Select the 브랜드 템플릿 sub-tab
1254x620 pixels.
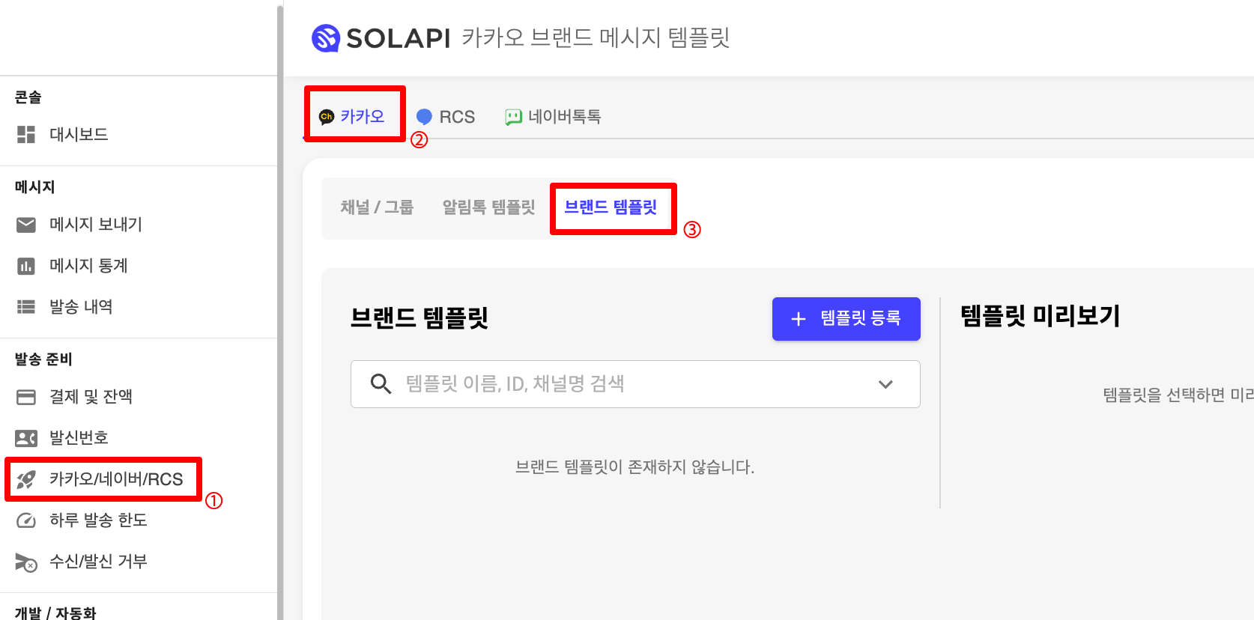(x=611, y=207)
